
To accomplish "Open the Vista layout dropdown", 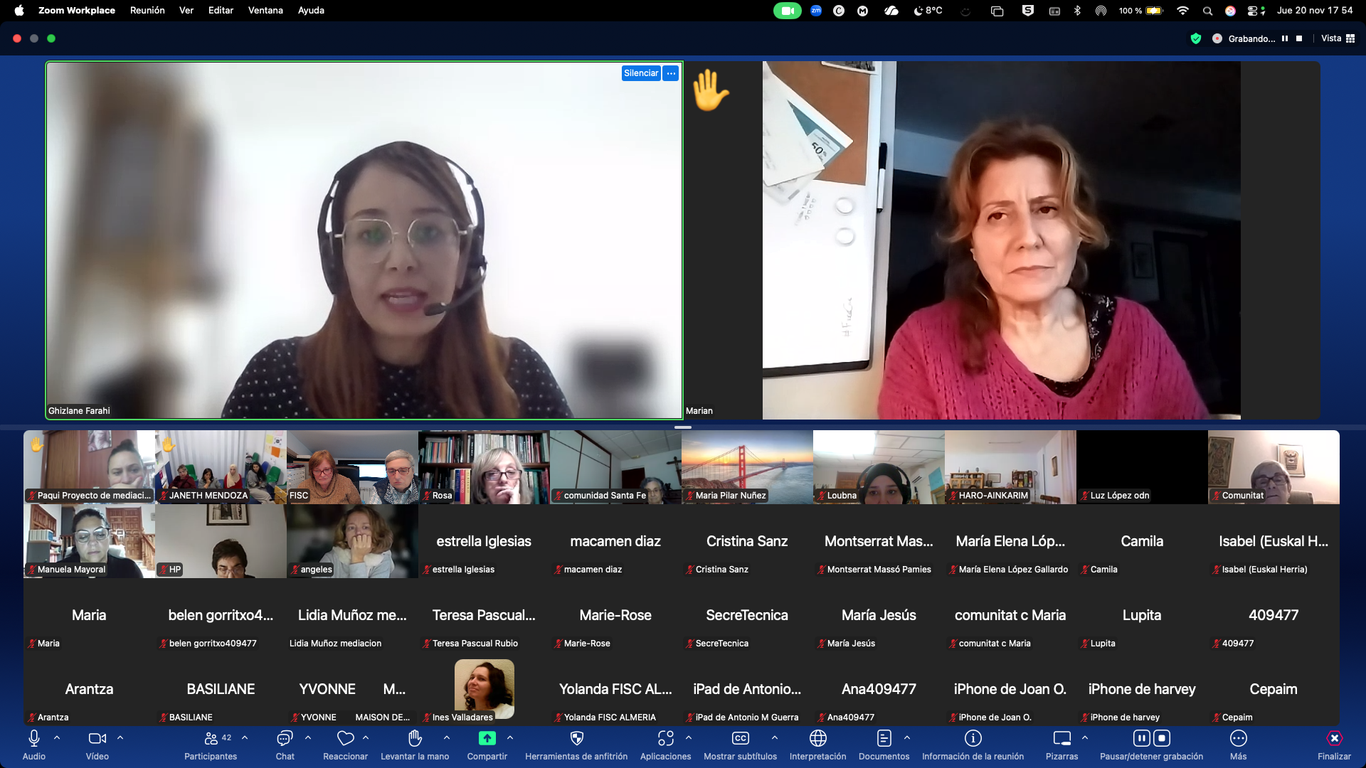I will pyautogui.click(x=1338, y=38).
